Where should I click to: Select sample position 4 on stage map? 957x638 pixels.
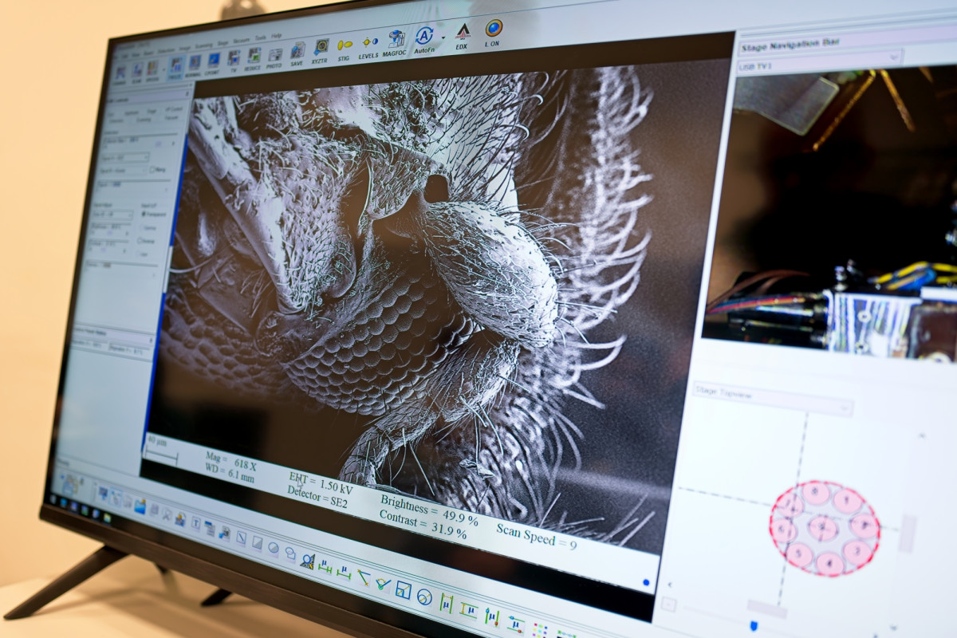click(829, 561)
